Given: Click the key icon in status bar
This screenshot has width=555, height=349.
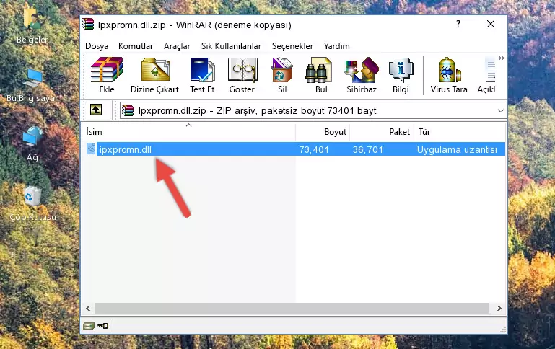Looking at the screenshot, I should [x=102, y=326].
